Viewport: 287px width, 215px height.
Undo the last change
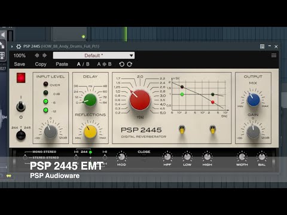coord(121,64)
